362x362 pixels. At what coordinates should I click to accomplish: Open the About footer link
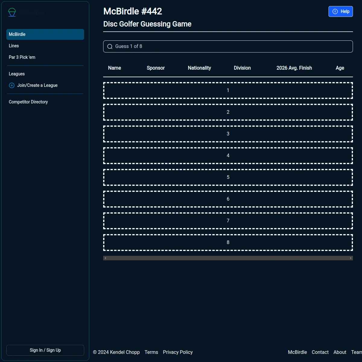click(340, 352)
